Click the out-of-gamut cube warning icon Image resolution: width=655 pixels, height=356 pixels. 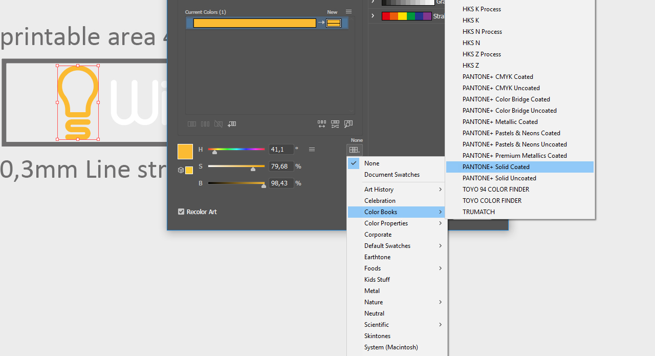click(x=181, y=170)
